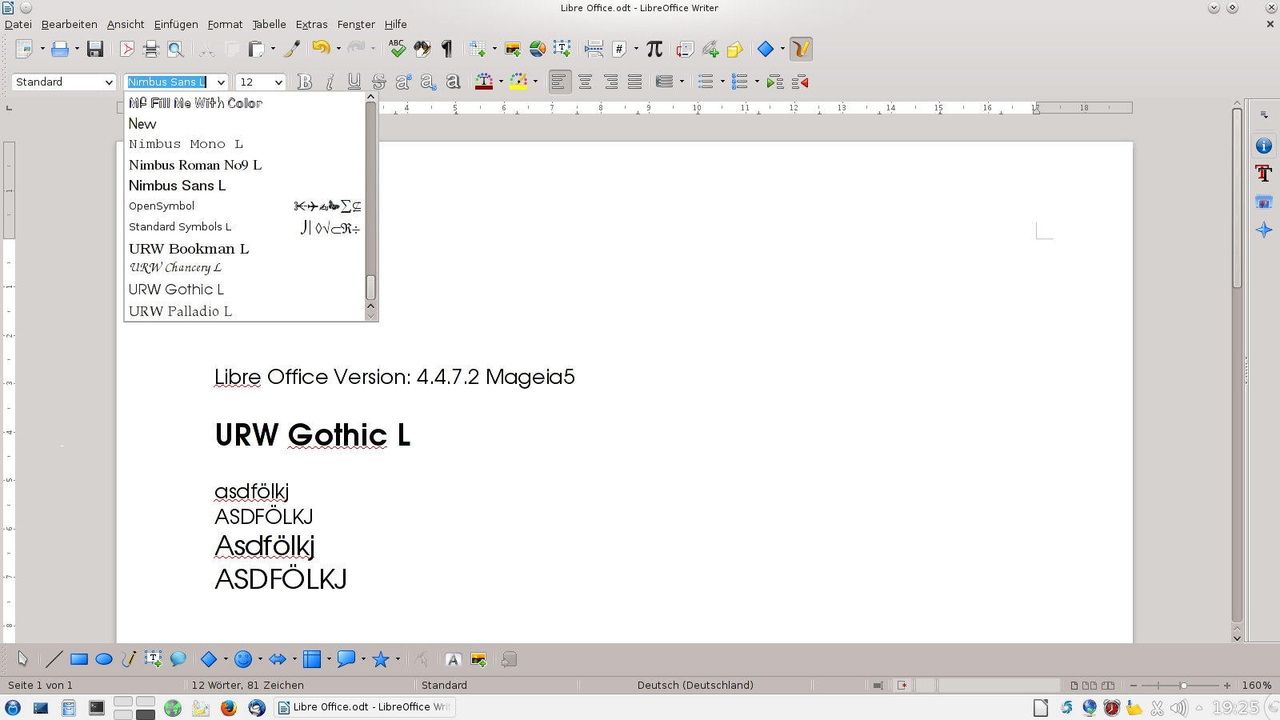The width and height of the screenshot is (1280, 720).
Task: Insert a formula with the Pi icon
Action: coord(654,50)
